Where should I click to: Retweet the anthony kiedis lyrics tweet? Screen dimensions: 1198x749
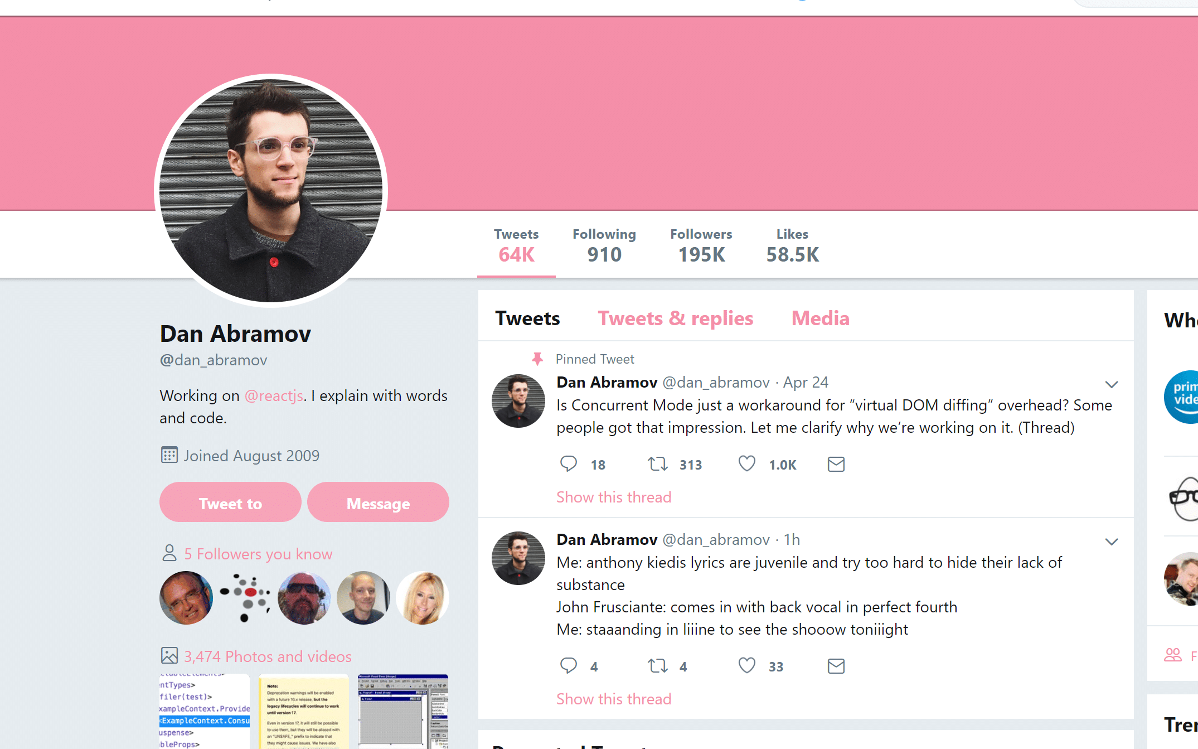[x=658, y=666]
